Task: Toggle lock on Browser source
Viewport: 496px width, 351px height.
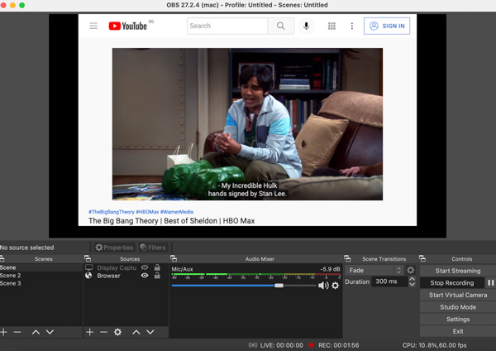Action: (x=157, y=276)
